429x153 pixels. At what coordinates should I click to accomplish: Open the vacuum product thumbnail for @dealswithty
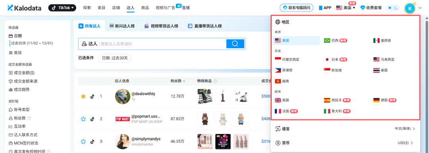click(x=223, y=96)
